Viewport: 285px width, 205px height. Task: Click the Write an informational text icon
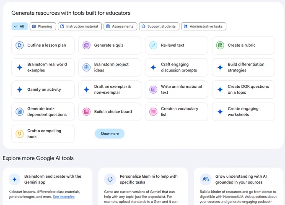153,89
